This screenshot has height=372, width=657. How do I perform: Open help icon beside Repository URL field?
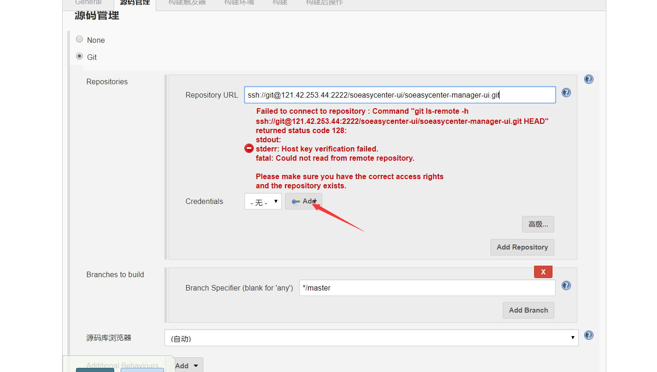tap(566, 93)
